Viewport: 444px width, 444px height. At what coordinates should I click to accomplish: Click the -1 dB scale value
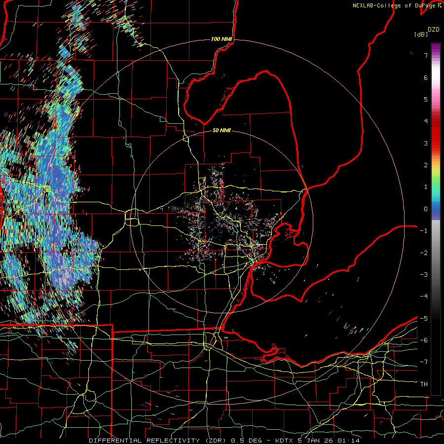[x=424, y=231]
